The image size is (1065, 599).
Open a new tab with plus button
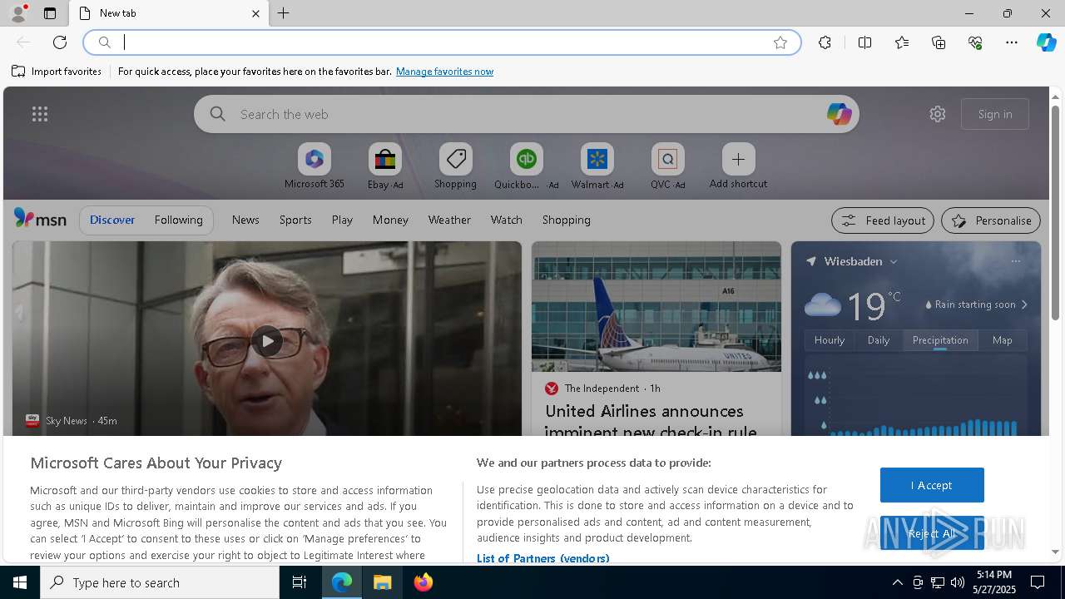point(284,13)
